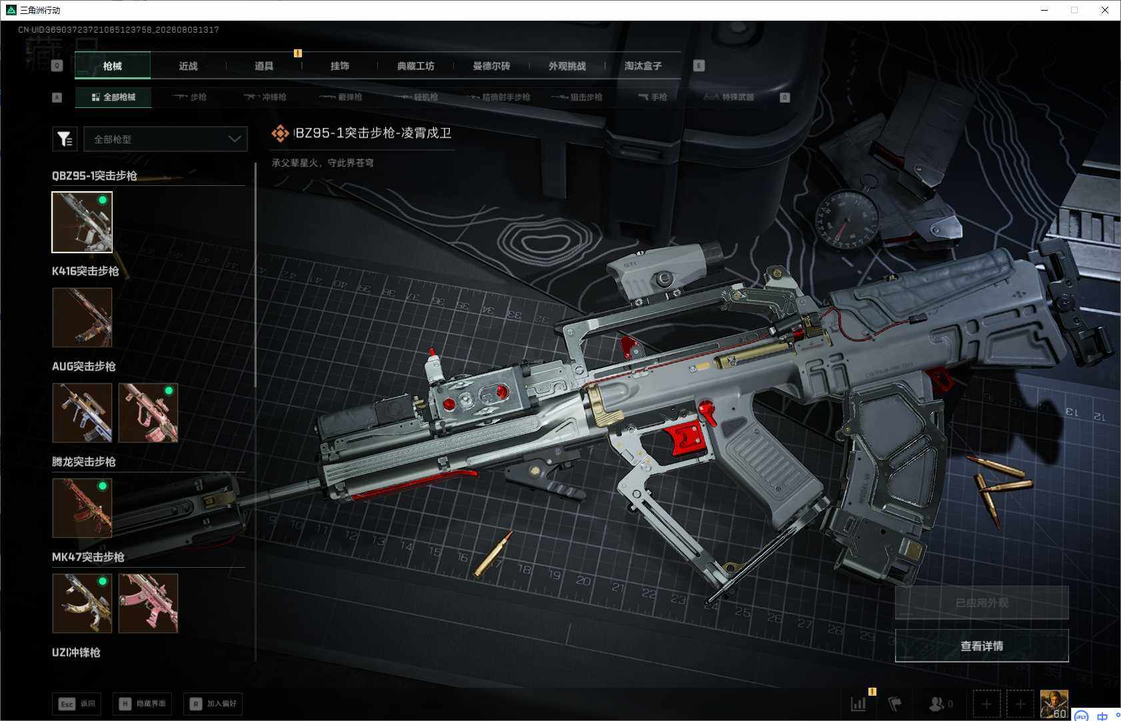Filter by 冲锋枪 sub-tab
The width and height of the screenshot is (1121, 721).
point(265,97)
